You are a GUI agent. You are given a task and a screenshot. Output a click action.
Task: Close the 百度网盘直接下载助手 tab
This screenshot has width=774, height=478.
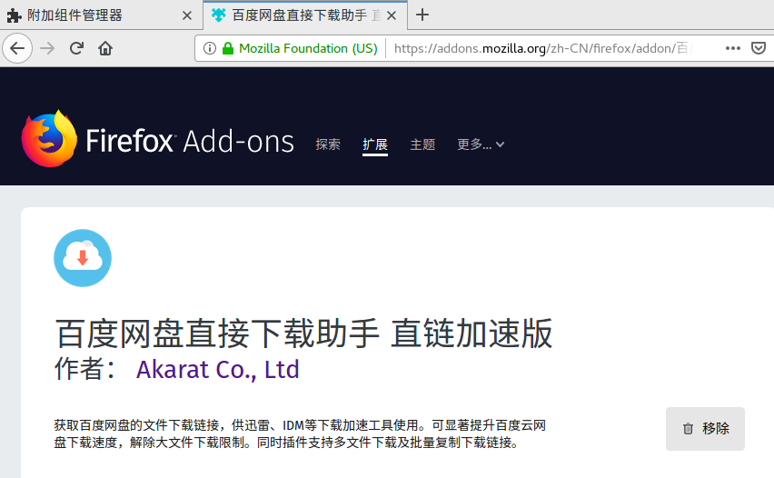pyautogui.click(x=392, y=15)
